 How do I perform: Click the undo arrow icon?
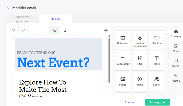(x=14, y=30)
